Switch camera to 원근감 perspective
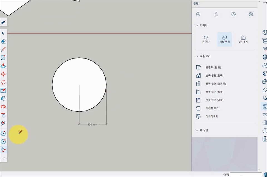 (x=206, y=39)
